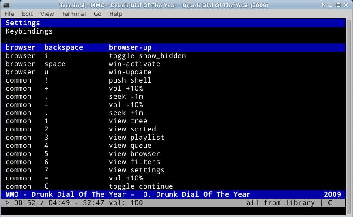This screenshot has width=353, height=217.
Task: Open the Edit menu
Action: (27, 14)
